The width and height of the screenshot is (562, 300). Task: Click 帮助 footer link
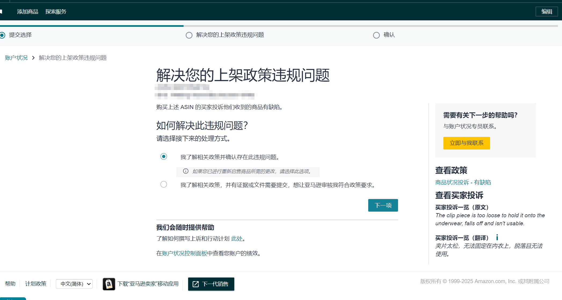[10, 284]
